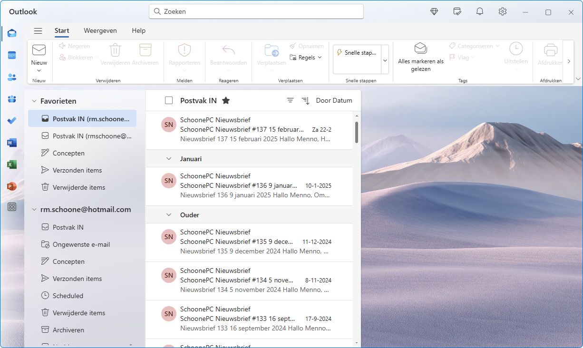The width and height of the screenshot is (583, 348).
Task: Open the Scheduled folder
Action: [x=82, y=296]
